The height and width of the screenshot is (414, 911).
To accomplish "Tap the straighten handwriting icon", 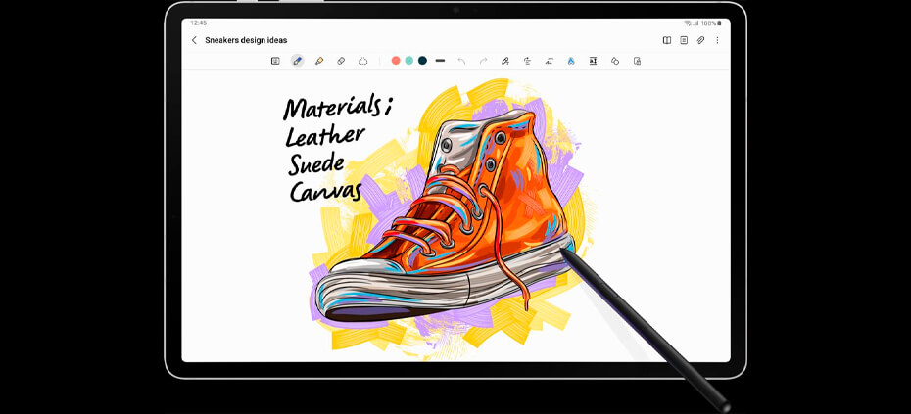I will (527, 61).
